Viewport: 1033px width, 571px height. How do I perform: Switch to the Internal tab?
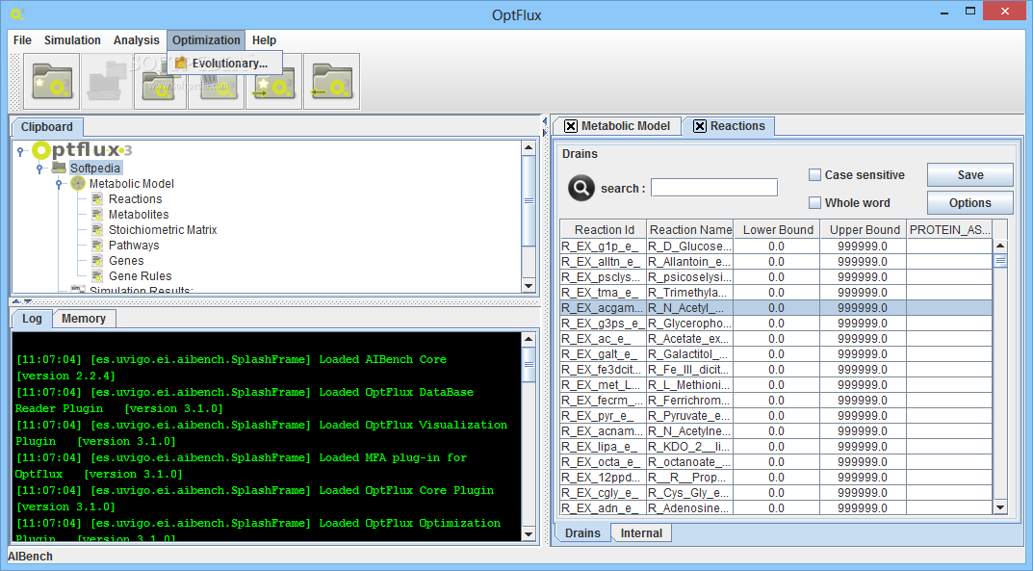click(641, 532)
